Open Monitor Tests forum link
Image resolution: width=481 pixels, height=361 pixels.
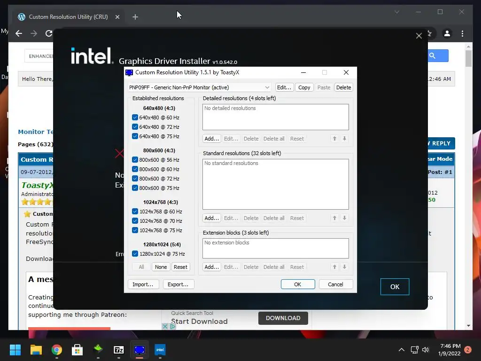tap(36, 132)
